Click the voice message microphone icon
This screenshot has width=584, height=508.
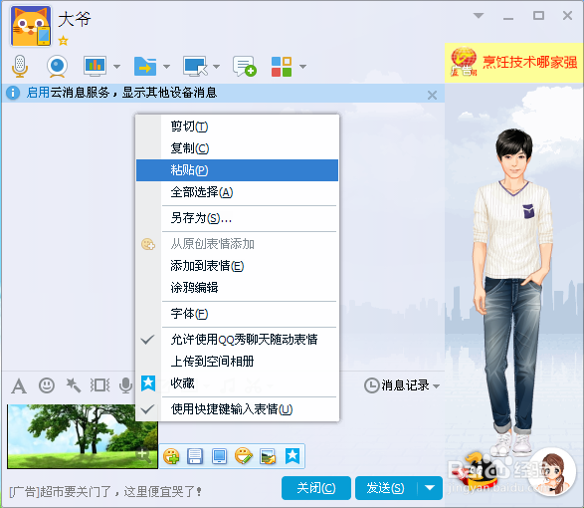pos(125,384)
